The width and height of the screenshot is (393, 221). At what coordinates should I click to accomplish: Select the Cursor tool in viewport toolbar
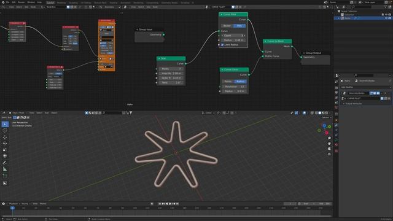[5, 131]
